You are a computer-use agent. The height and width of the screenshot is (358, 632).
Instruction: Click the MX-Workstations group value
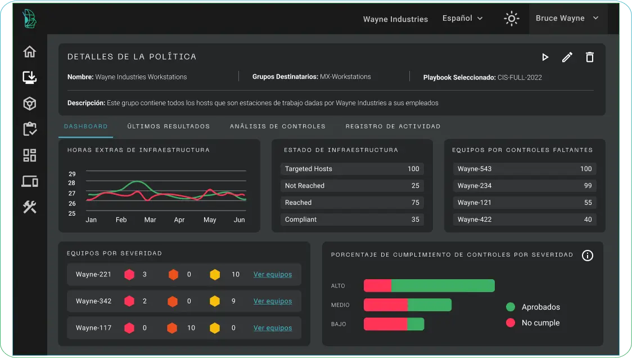point(345,77)
